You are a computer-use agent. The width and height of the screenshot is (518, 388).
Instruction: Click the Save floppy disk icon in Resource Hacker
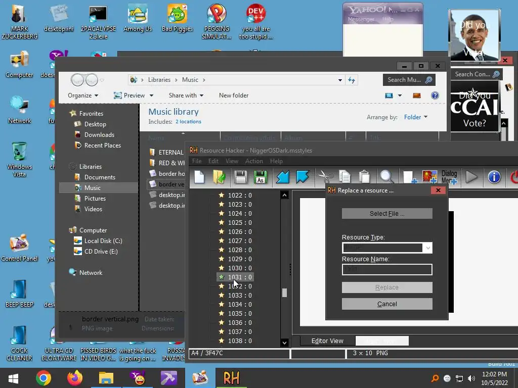click(241, 177)
